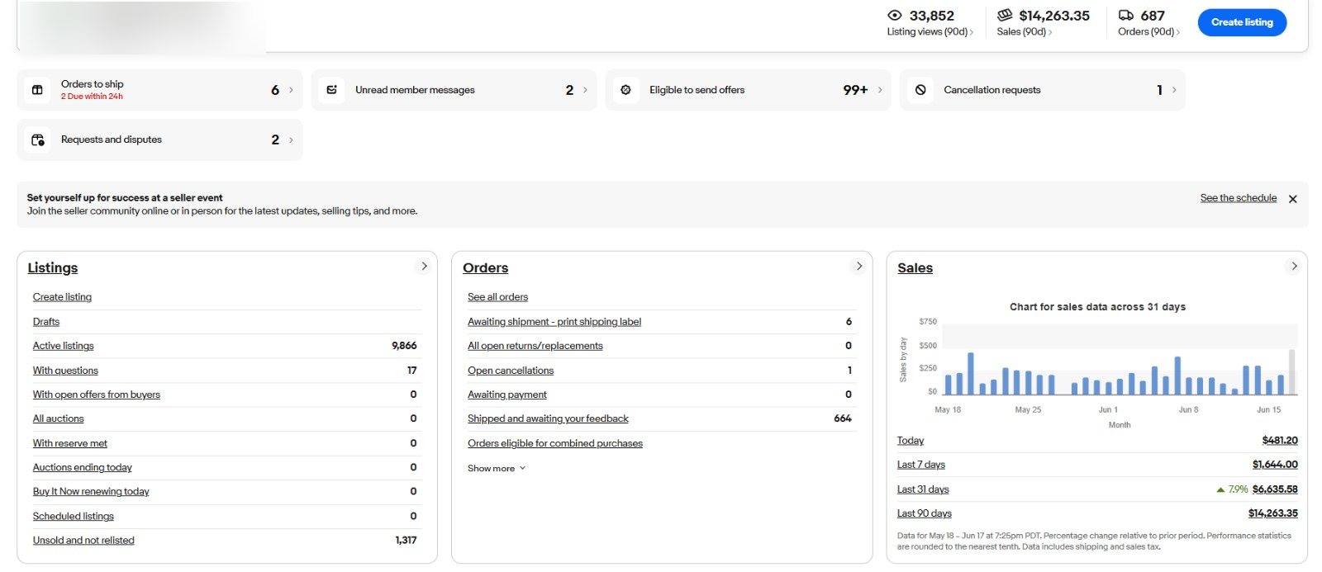Click the 1,317 unsold listings count
Image resolution: width=1322 pixels, height=572 pixels.
point(406,540)
